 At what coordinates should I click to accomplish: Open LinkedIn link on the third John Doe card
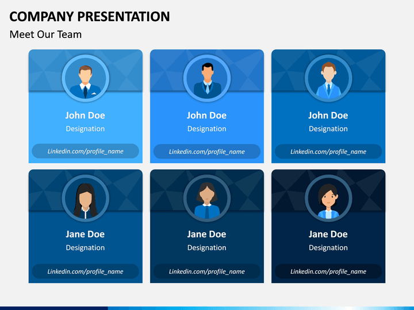point(328,152)
